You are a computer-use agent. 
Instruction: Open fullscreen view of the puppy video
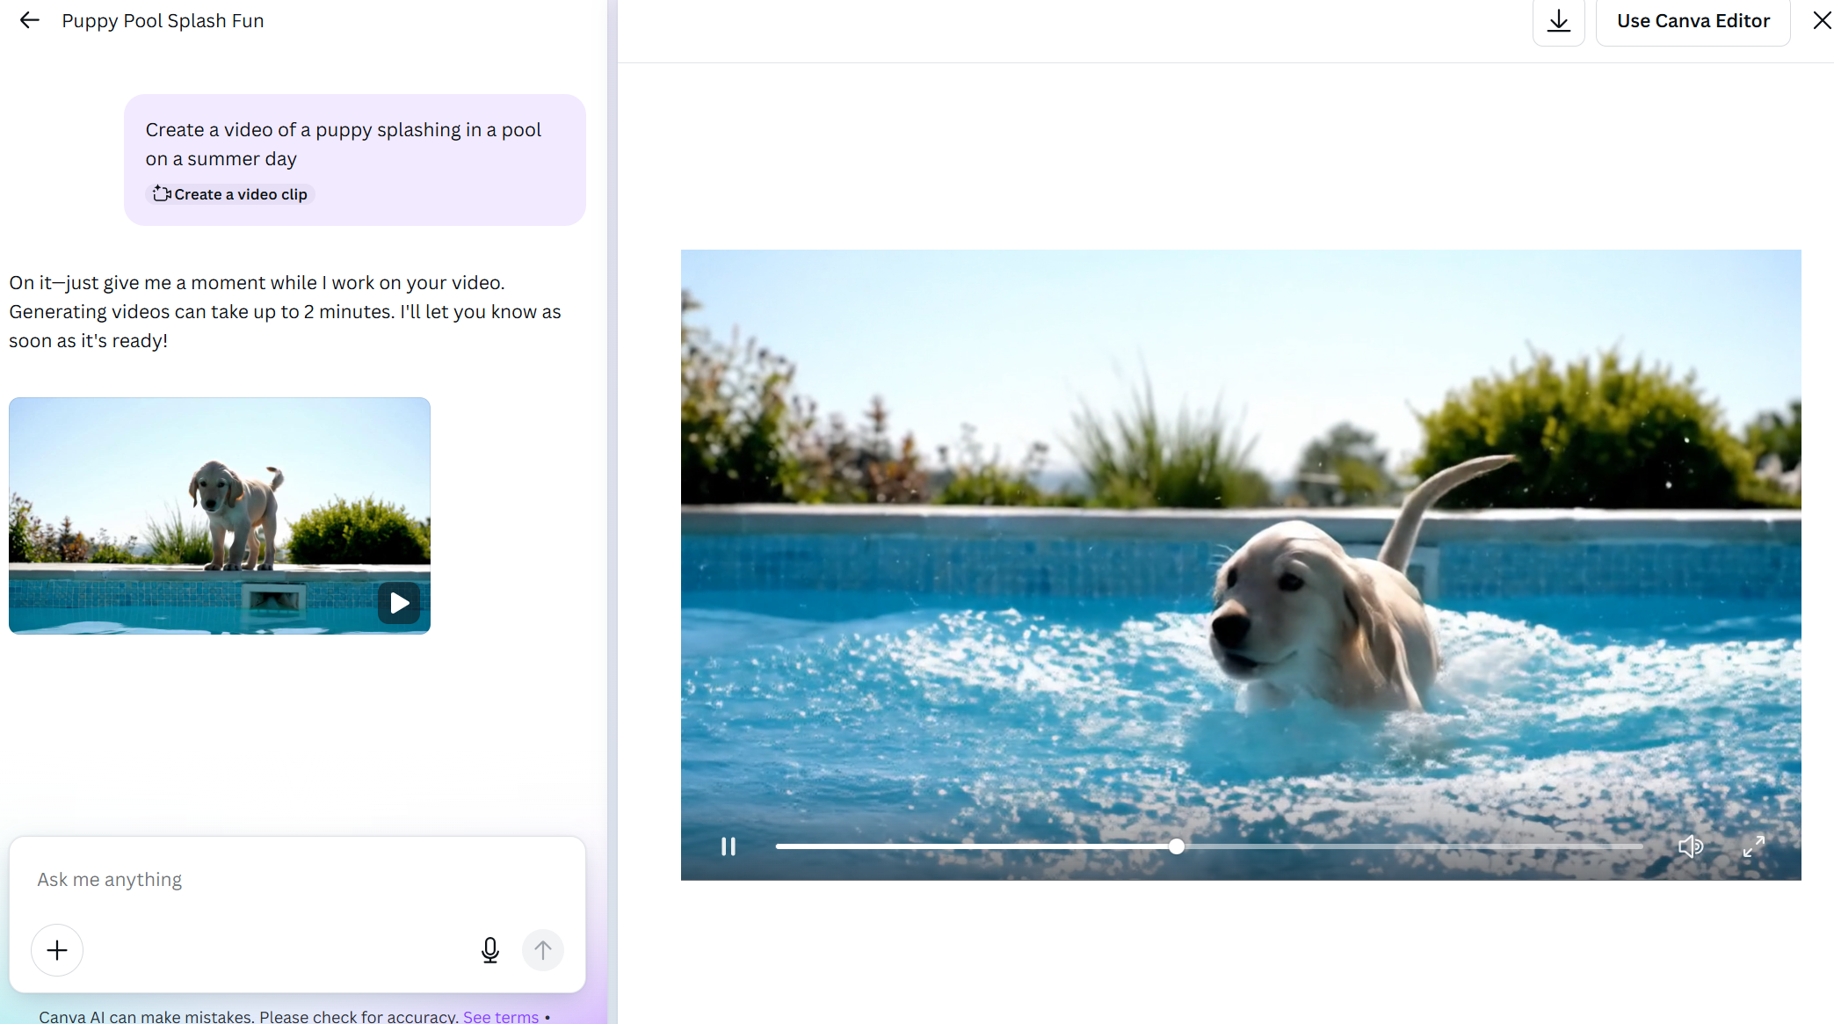coord(1754,846)
